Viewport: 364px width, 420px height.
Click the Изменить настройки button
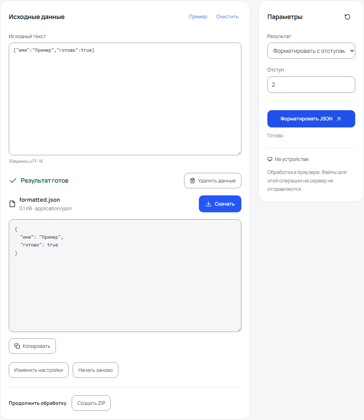(x=39, y=370)
